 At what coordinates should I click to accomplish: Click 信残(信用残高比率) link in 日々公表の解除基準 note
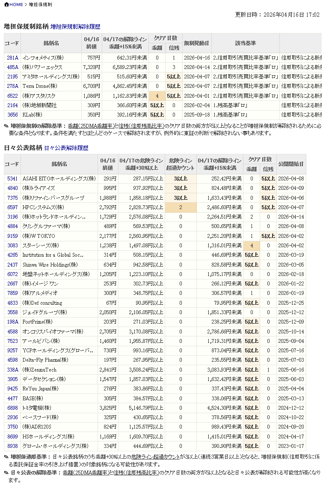click(136, 473)
